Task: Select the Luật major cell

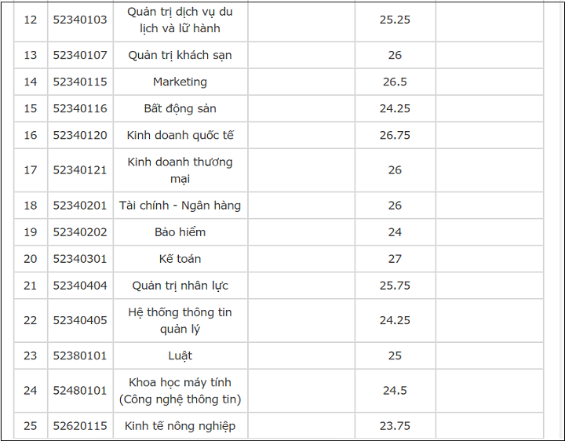Action: (180, 355)
